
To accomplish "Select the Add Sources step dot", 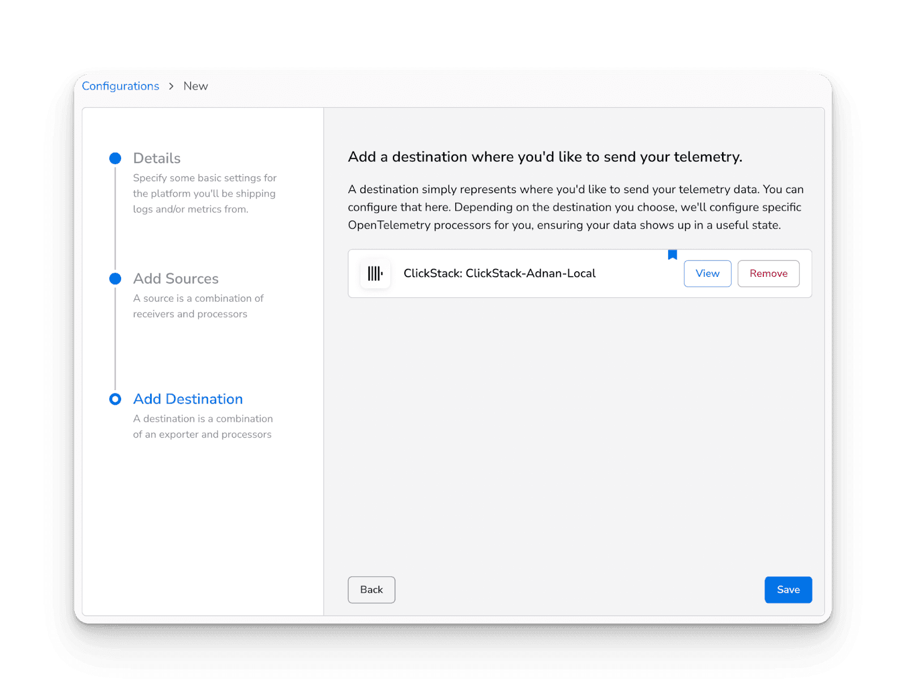I will pos(115,279).
